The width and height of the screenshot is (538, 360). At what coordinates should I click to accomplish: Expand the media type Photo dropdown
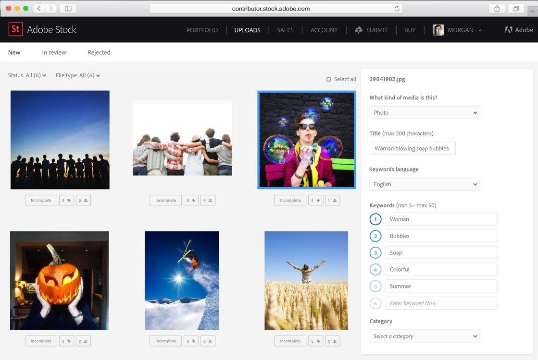425,112
